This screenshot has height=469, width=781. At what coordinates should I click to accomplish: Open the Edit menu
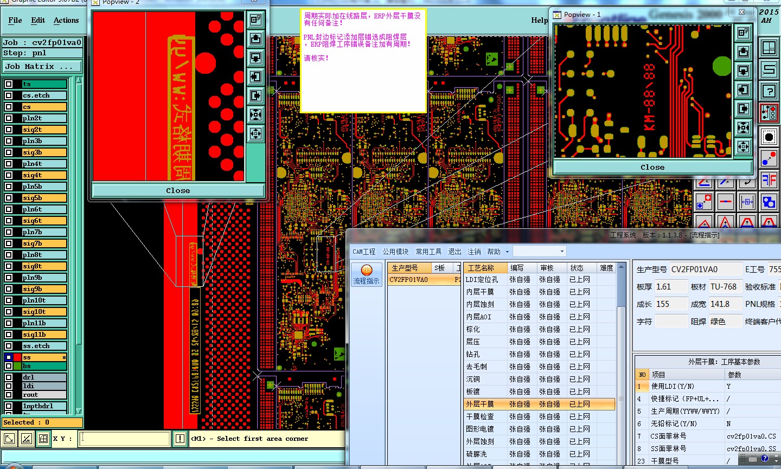(x=38, y=20)
